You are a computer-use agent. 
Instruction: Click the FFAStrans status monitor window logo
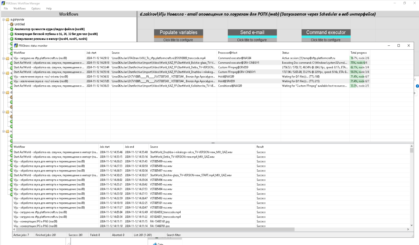coord(16,45)
